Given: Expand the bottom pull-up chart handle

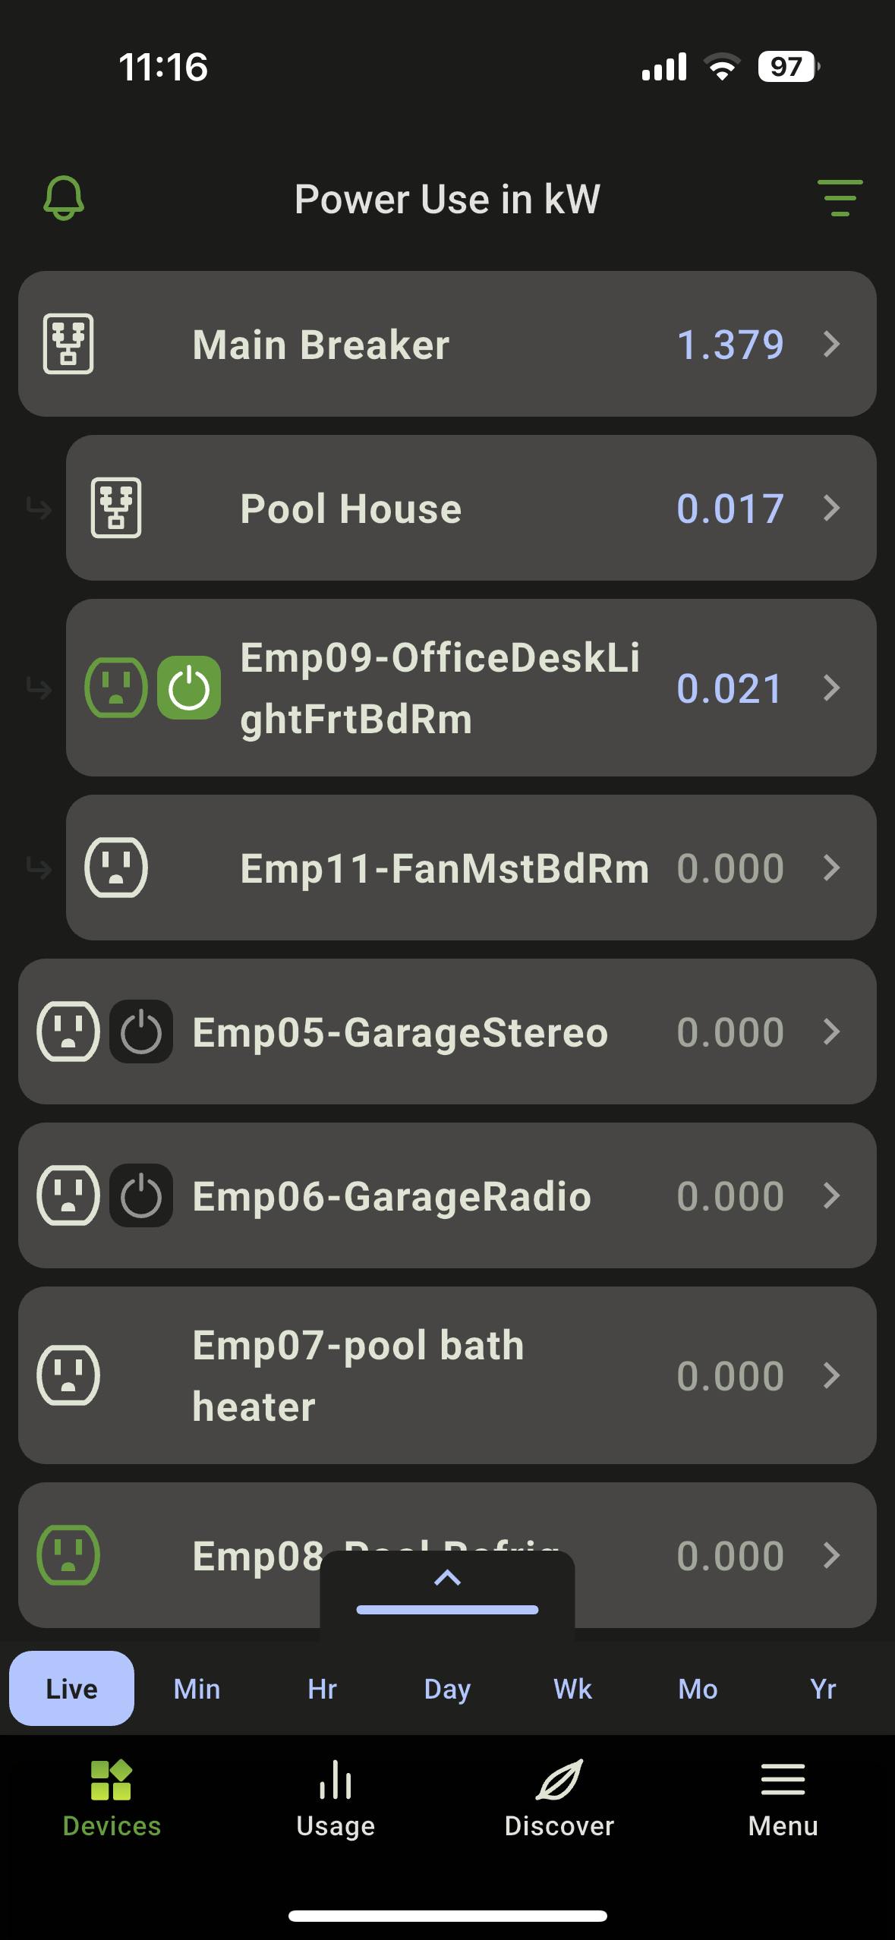Looking at the screenshot, I should [447, 1578].
